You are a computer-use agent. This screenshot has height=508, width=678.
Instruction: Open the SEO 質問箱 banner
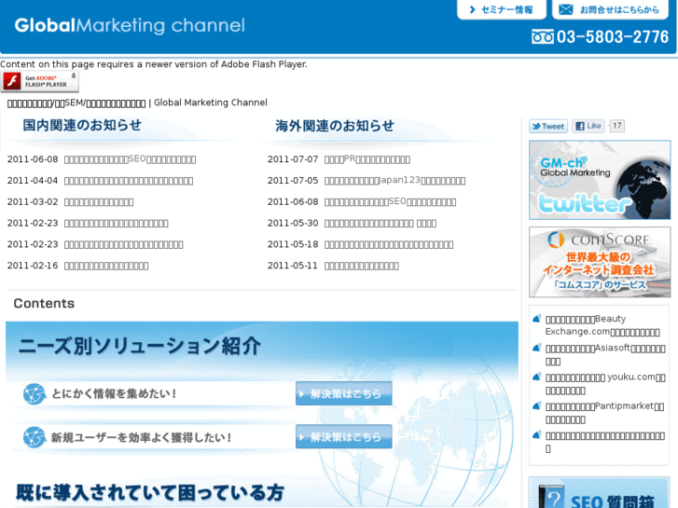click(x=600, y=493)
